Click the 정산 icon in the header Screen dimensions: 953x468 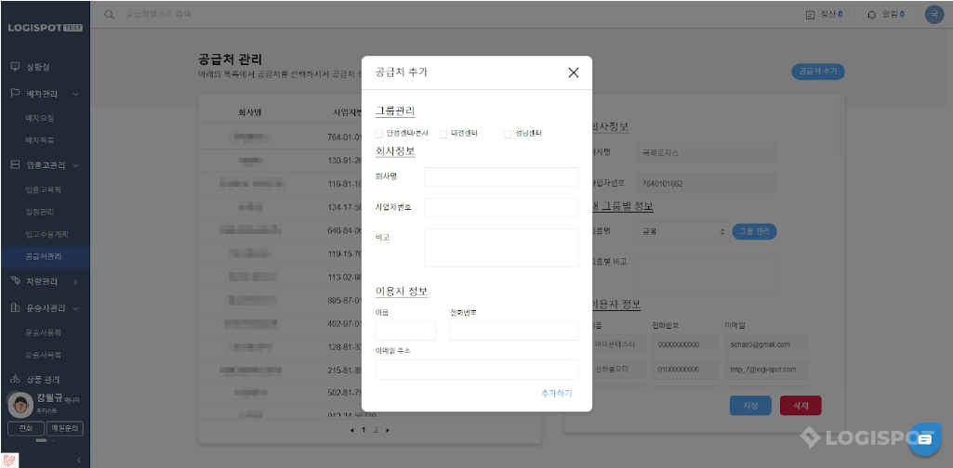point(810,15)
